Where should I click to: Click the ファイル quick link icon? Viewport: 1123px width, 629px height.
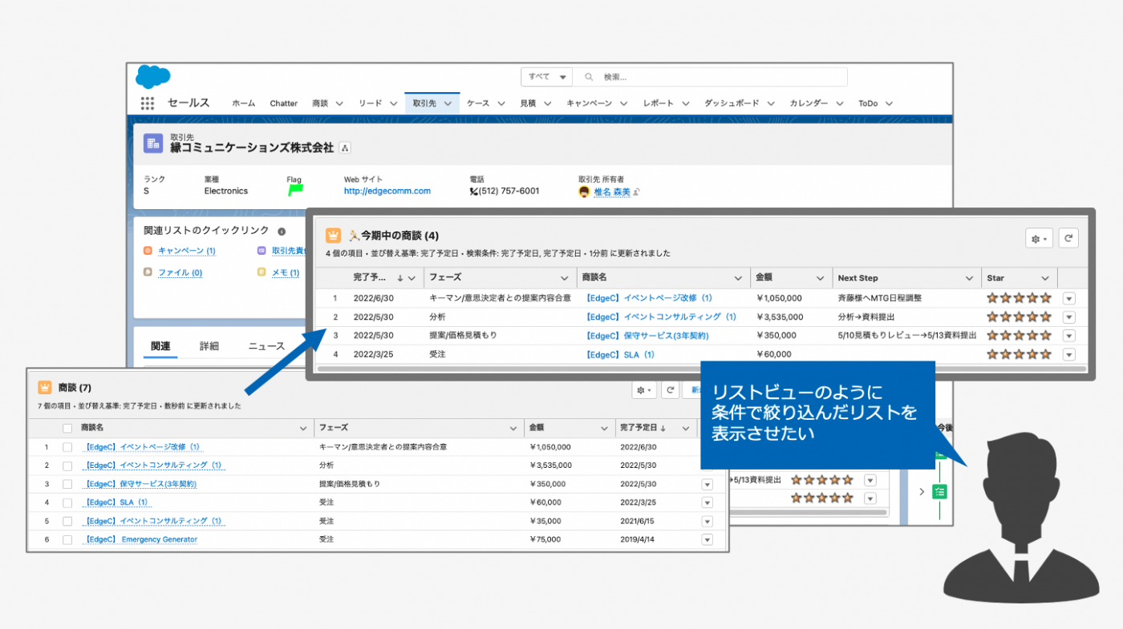tap(148, 272)
